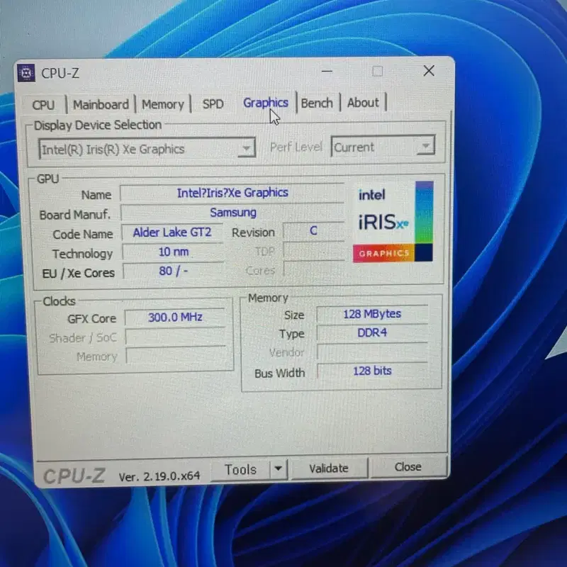Select the Graphics tab

(x=266, y=103)
